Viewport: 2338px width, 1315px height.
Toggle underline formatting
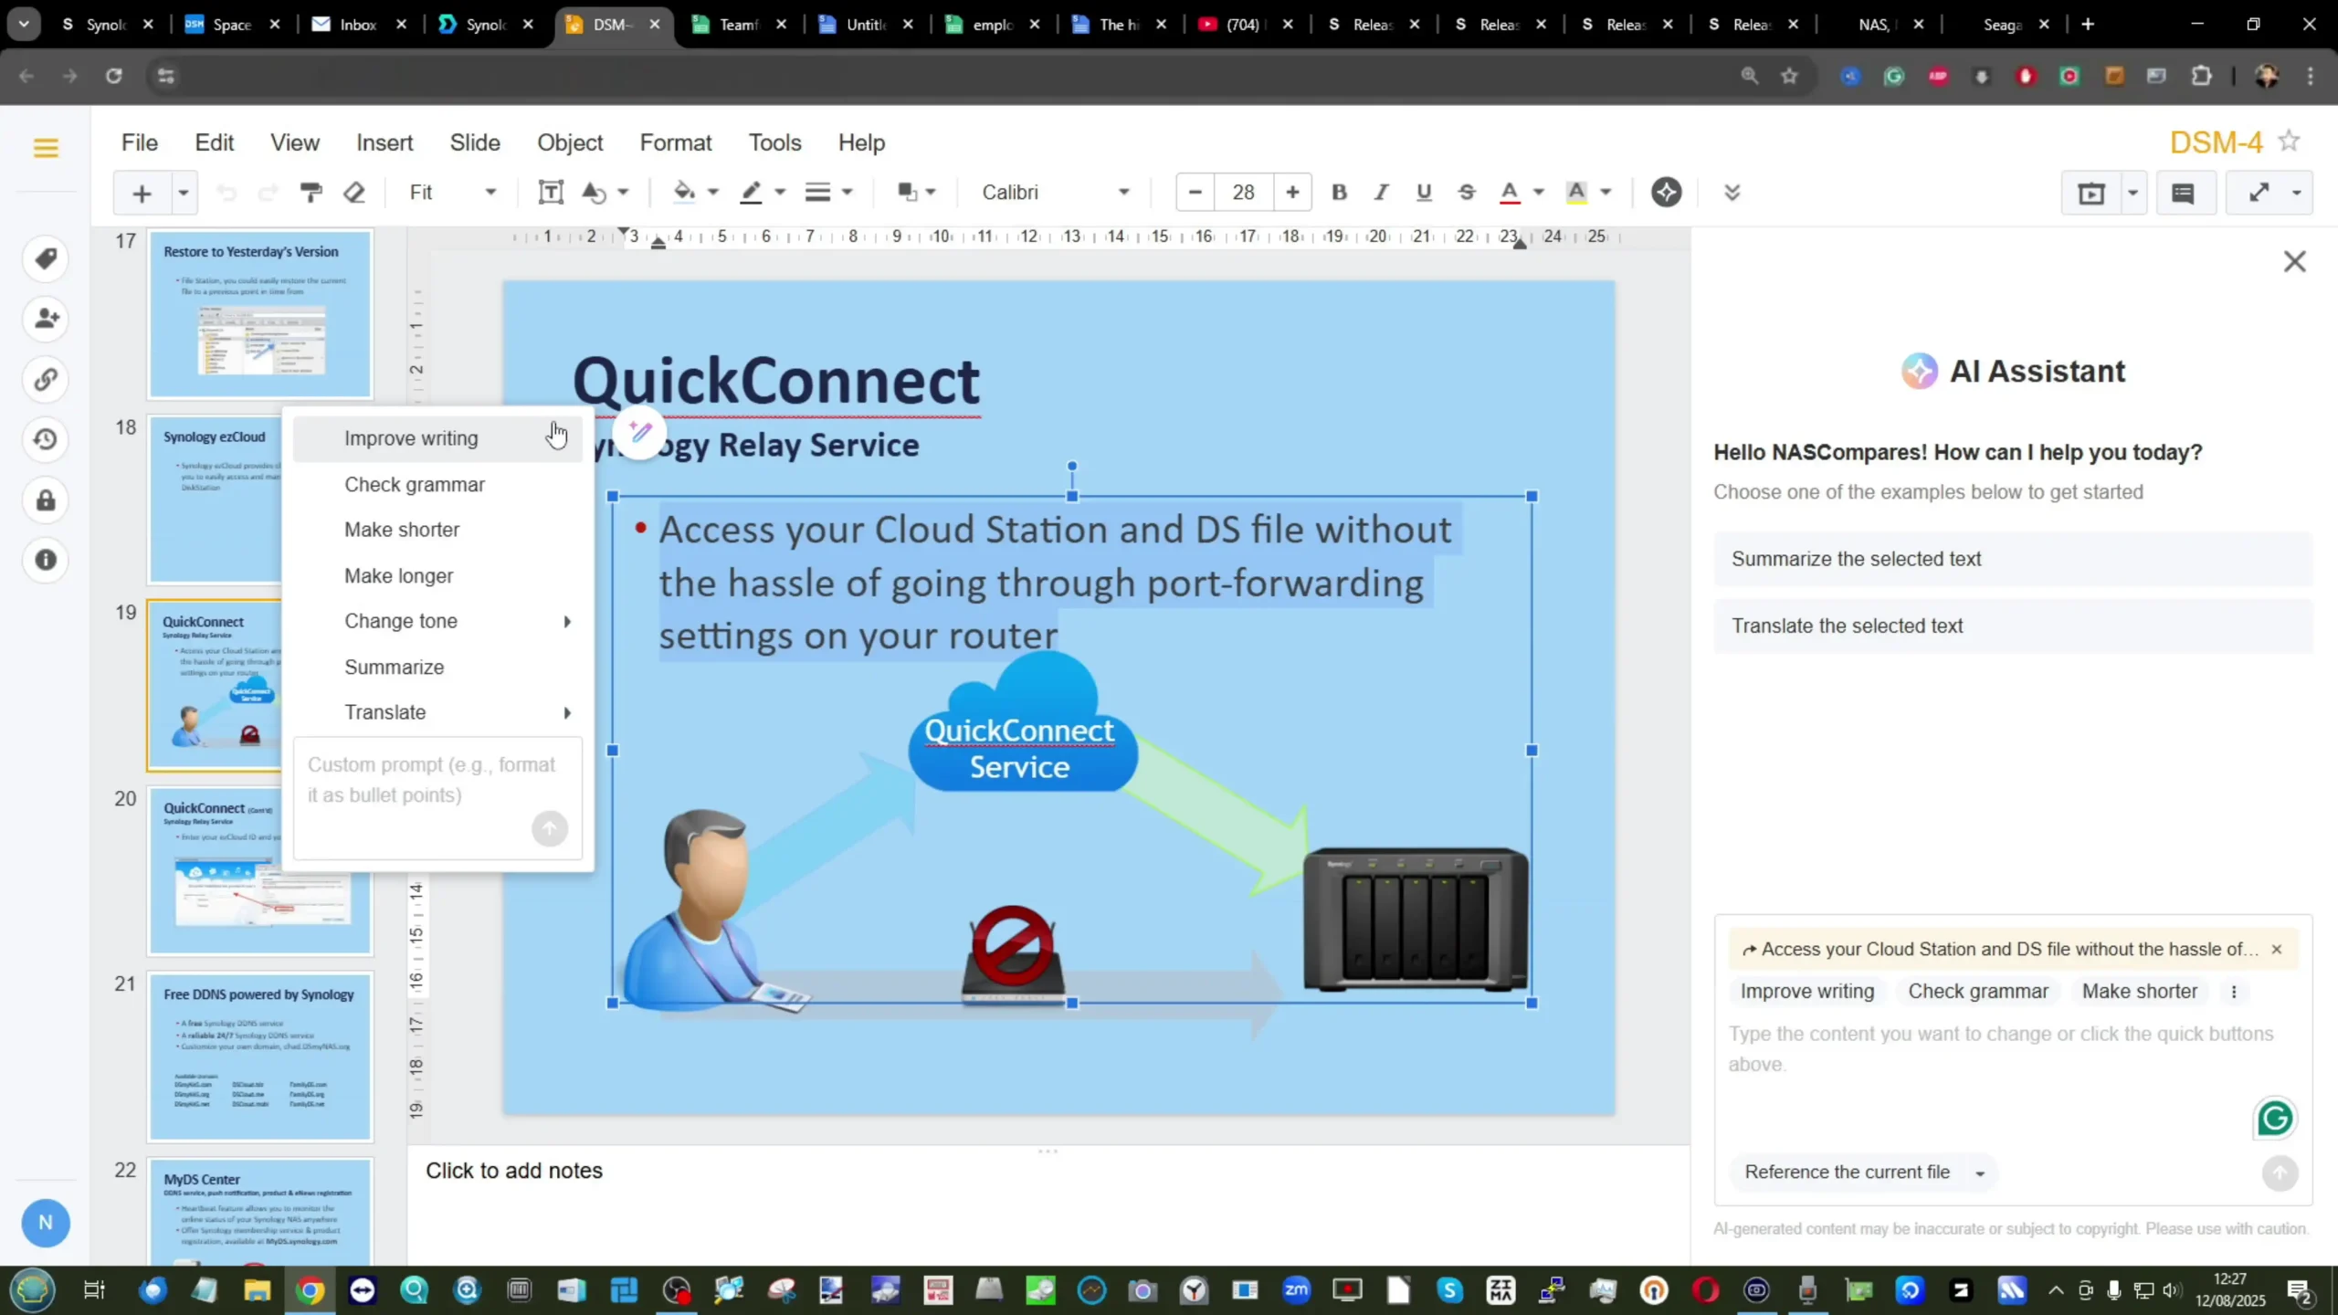(1423, 192)
